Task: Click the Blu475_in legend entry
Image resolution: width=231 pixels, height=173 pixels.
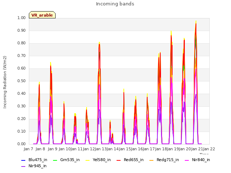Action: (34, 160)
